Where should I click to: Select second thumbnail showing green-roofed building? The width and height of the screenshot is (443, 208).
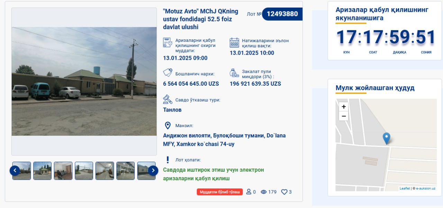coord(43,171)
